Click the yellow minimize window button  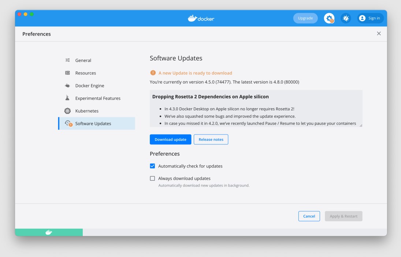(26, 14)
